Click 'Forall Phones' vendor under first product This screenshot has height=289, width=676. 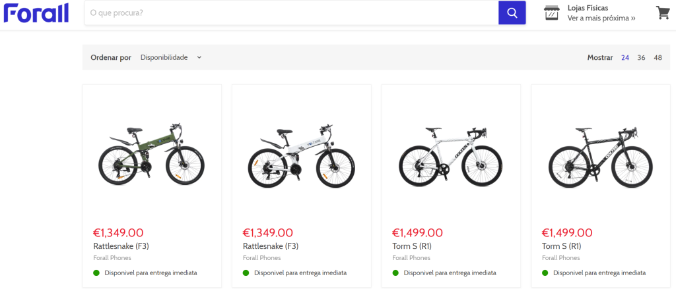tap(112, 258)
